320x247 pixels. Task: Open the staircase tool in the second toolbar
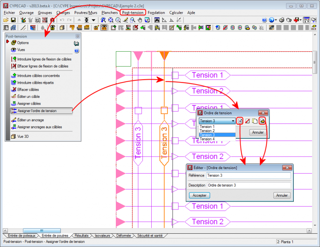(23, 27)
